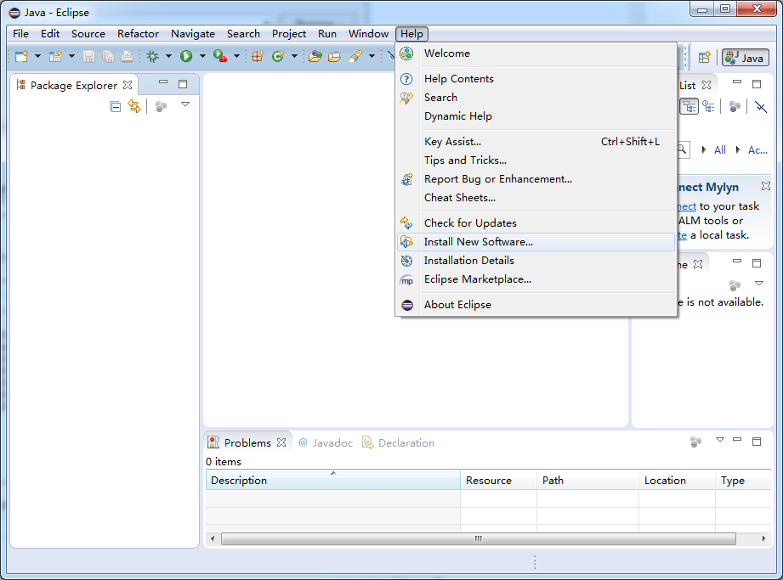The height and width of the screenshot is (580, 783).
Task: Expand the new wizard dropdown arrow
Action: 71,56
